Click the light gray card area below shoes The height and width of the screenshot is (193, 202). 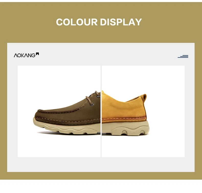coord(101,165)
